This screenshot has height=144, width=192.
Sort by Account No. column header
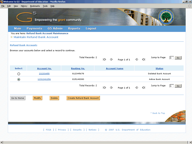click(x=44, y=68)
